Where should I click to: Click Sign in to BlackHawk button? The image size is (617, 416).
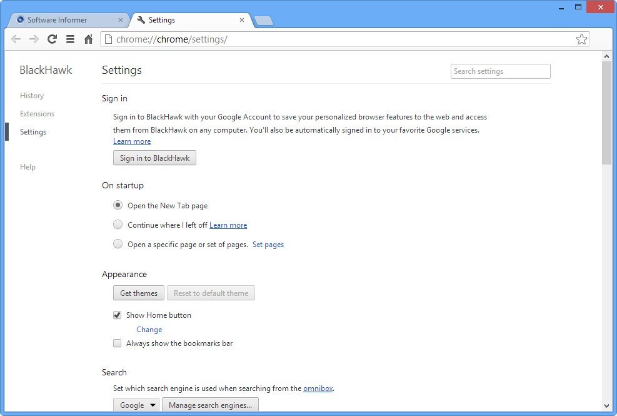154,158
